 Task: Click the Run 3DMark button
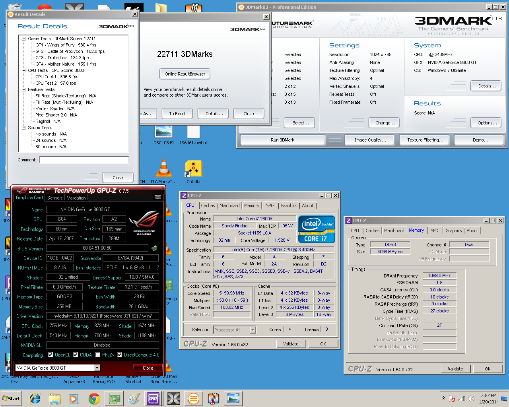282,140
